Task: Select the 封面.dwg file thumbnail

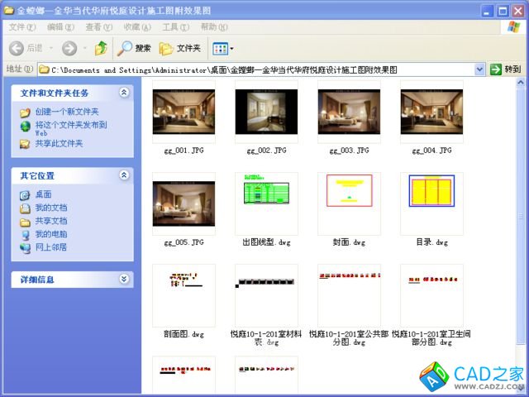Action: 349,190
